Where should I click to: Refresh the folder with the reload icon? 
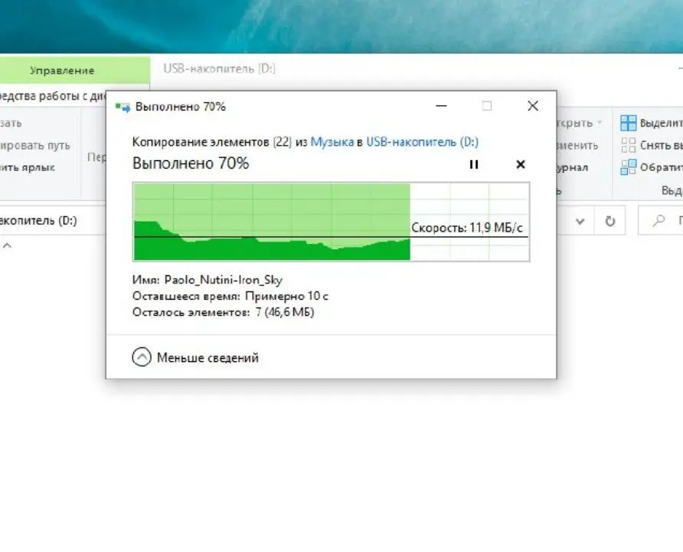click(610, 221)
